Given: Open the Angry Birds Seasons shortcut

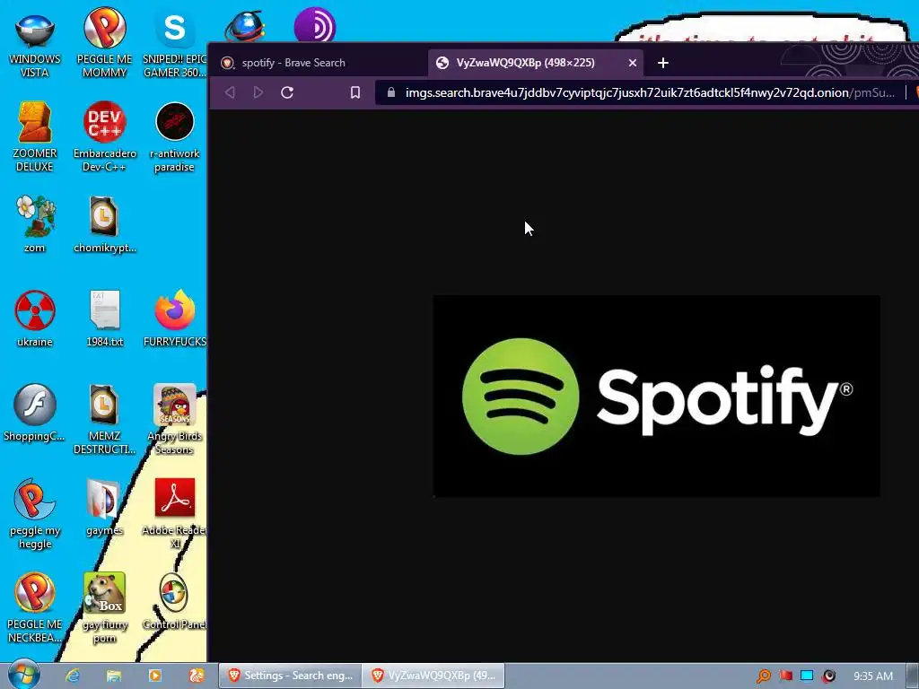Looking at the screenshot, I should 175,420.
